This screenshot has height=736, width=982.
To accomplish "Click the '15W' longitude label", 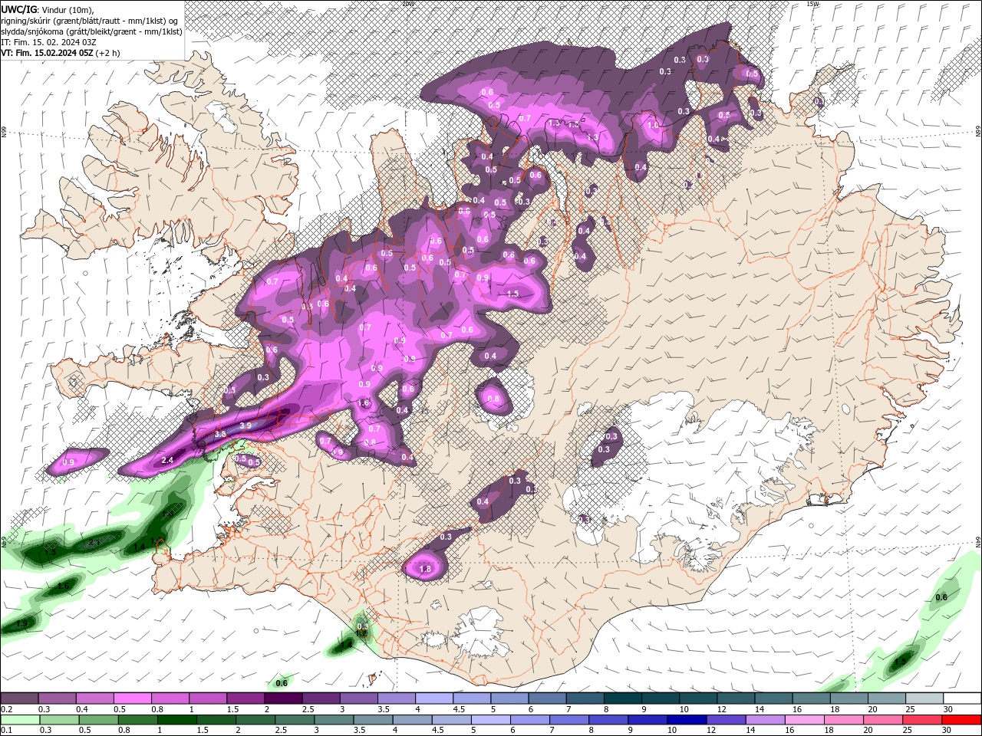I will [812, 4].
